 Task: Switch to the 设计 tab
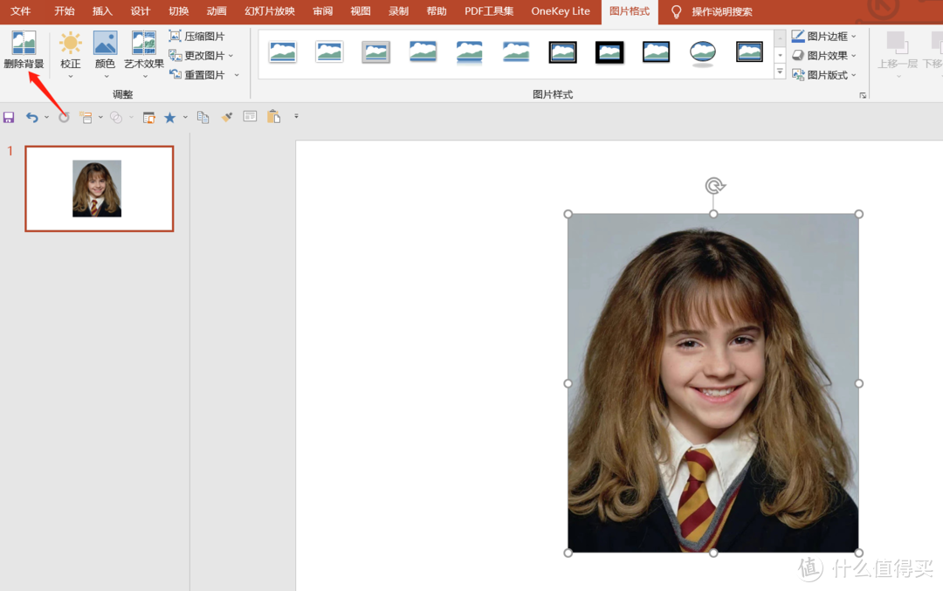pyautogui.click(x=140, y=11)
